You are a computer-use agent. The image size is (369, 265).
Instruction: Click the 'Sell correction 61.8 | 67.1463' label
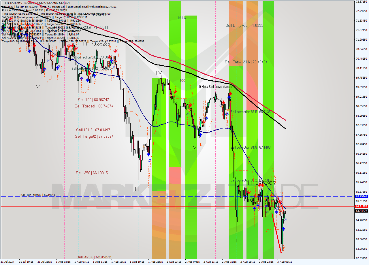(x=251, y=147)
